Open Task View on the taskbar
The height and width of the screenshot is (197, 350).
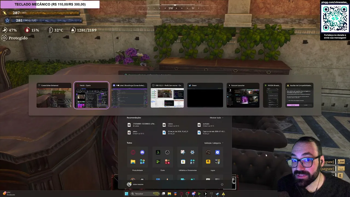coord(163,194)
